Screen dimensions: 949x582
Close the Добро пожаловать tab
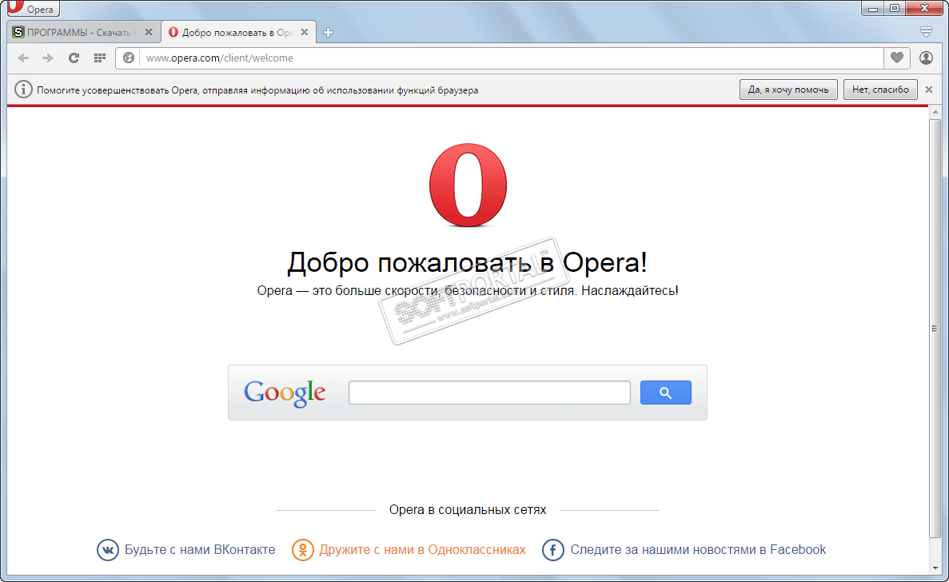coord(305,32)
